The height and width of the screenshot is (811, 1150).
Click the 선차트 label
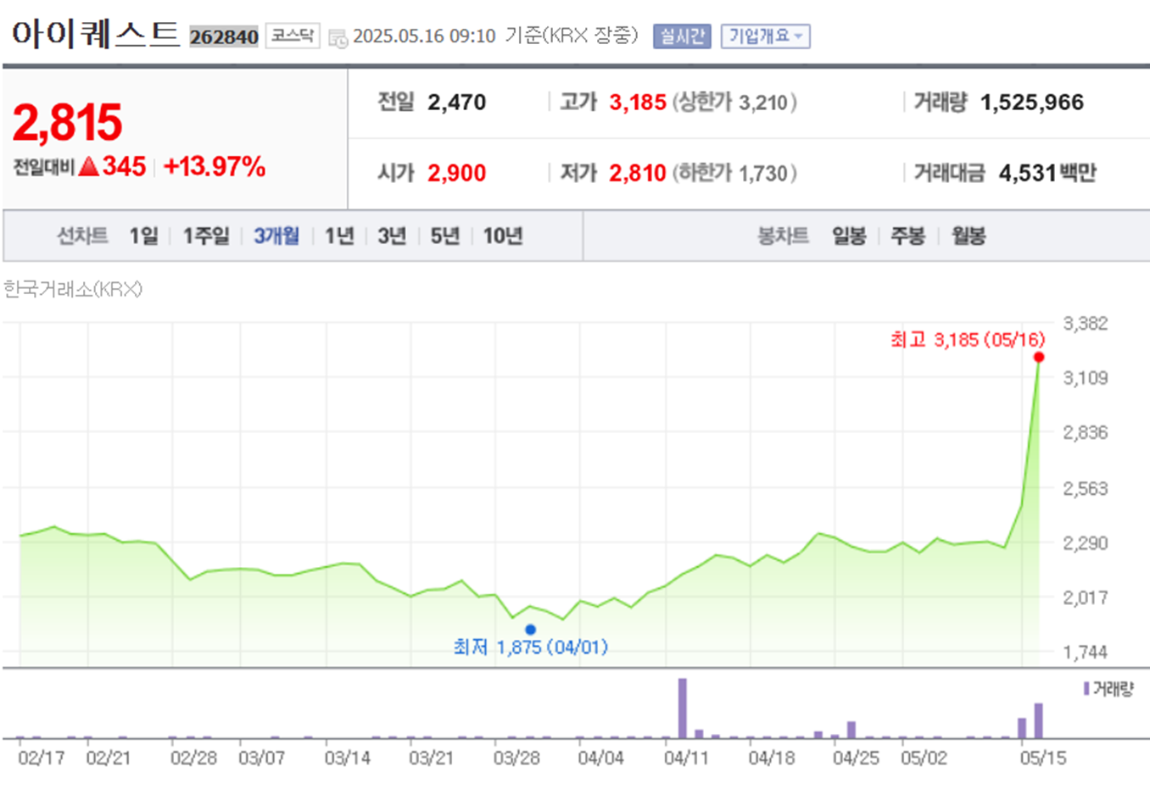tap(82, 236)
